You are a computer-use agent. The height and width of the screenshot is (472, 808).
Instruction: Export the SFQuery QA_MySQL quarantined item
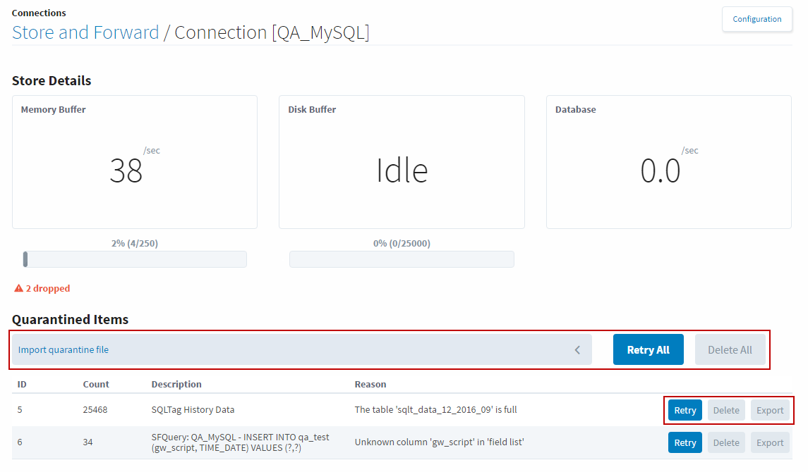click(x=770, y=442)
